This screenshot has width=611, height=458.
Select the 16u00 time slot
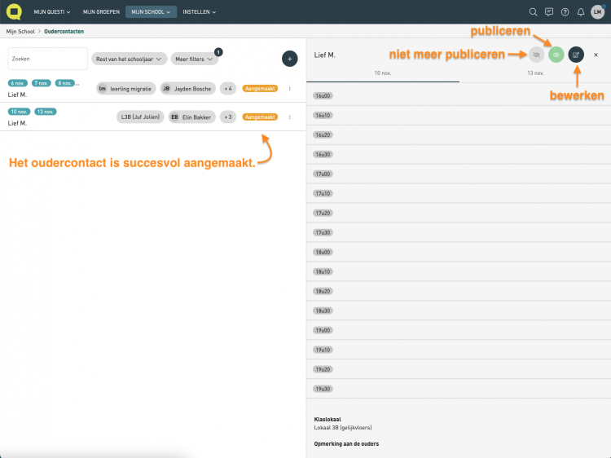[x=323, y=95]
